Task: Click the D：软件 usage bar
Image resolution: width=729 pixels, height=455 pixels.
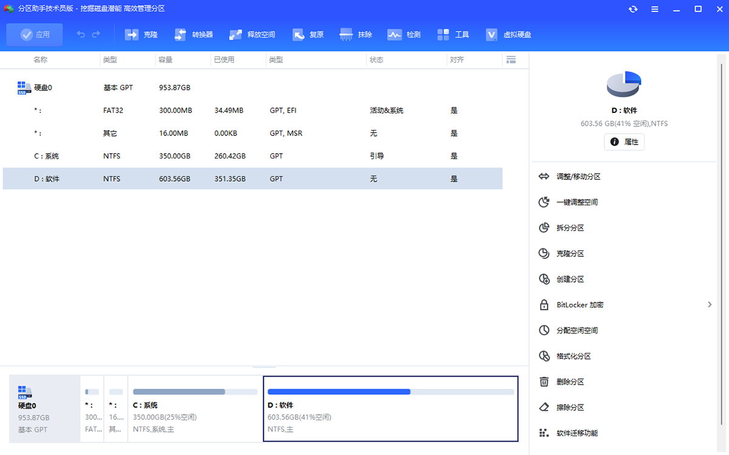Action: pos(391,392)
